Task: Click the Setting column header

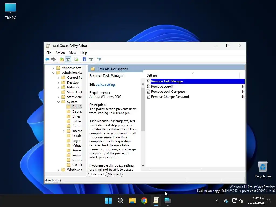Action: coord(193,75)
